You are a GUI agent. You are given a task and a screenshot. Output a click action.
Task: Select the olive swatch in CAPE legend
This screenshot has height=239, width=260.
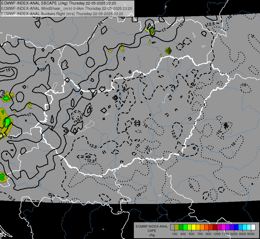point(177,227)
